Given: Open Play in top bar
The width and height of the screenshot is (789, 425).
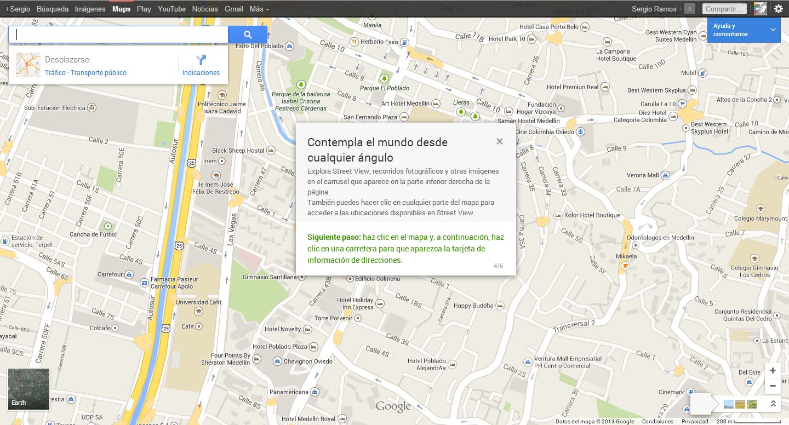Looking at the screenshot, I should coord(144,9).
